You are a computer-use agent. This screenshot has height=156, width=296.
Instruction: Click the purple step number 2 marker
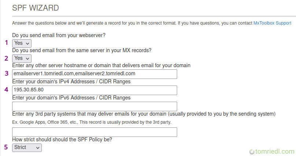coord(6,58)
